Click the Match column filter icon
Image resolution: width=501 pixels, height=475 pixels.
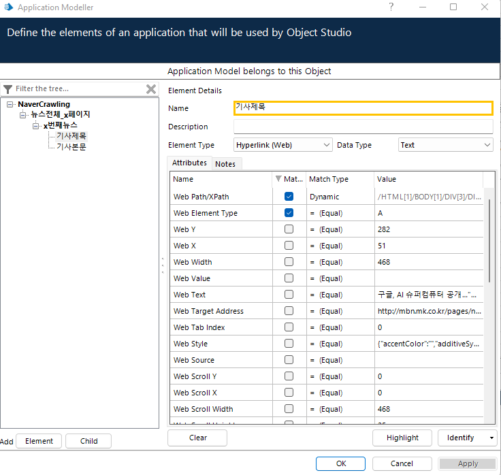278,179
